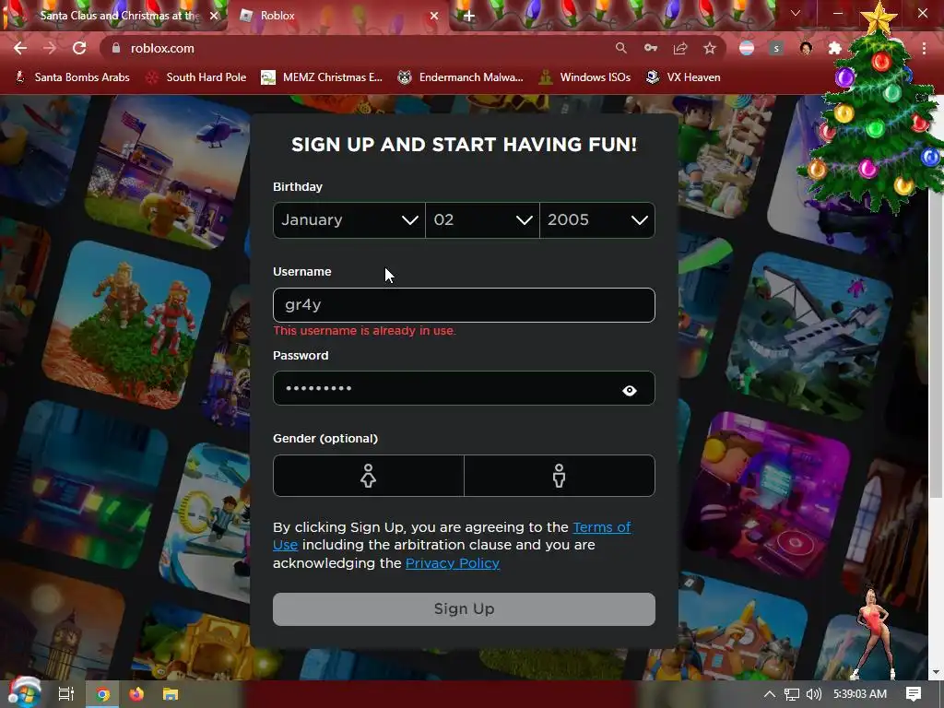Screen dimensions: 944x708
Task: Open the network icon in system tray
Action: pyautogui.click(x=792, y=694)
